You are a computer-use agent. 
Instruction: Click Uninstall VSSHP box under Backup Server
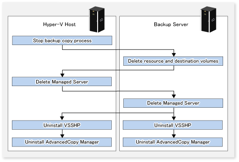point(173,125)
